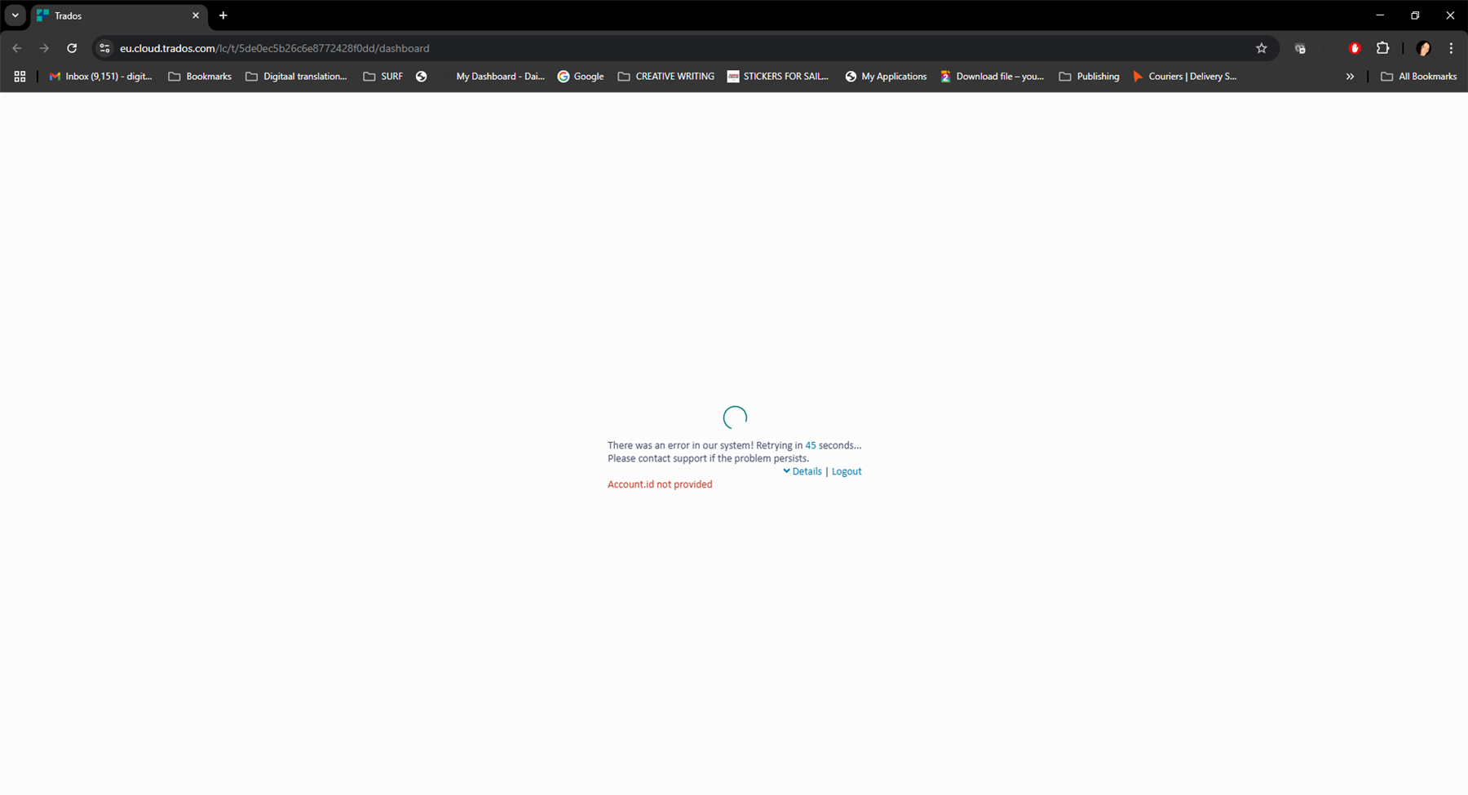Click the ad blocker icon near extensions

pos(1354,48)
